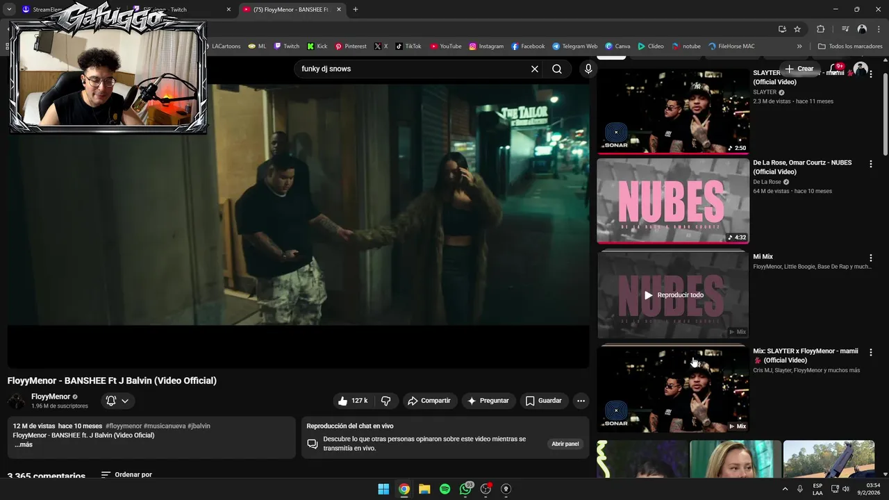Clear the YouTube search box text
This screenshot has width=889, height=500.
click(x=535, y=69)
